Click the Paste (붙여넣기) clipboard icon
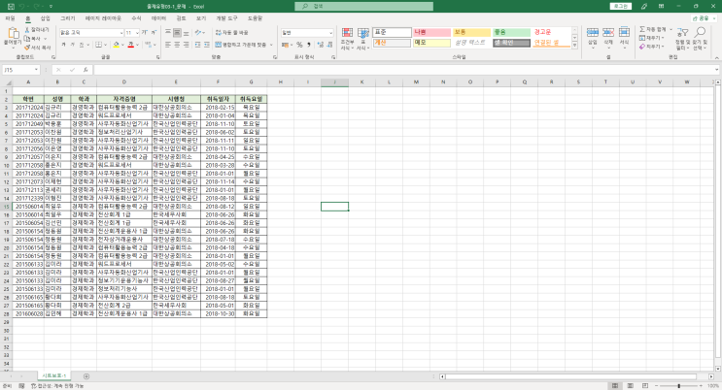Screen dimensions: 722x390 pos(13,34)
